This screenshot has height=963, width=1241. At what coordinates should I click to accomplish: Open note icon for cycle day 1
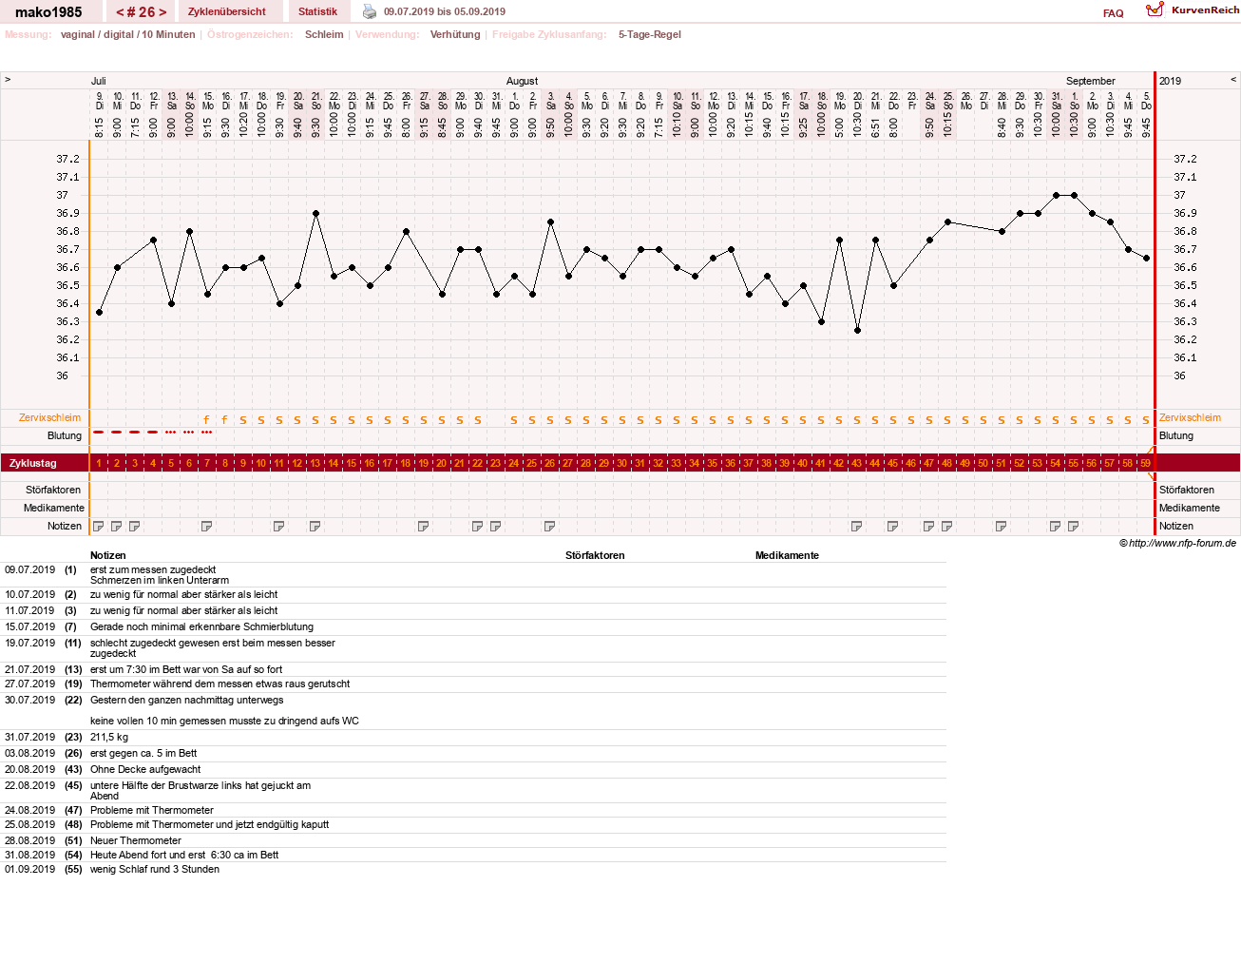(x=99, y=526)
